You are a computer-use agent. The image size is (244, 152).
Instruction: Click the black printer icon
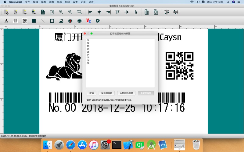[x=80, y=21]
